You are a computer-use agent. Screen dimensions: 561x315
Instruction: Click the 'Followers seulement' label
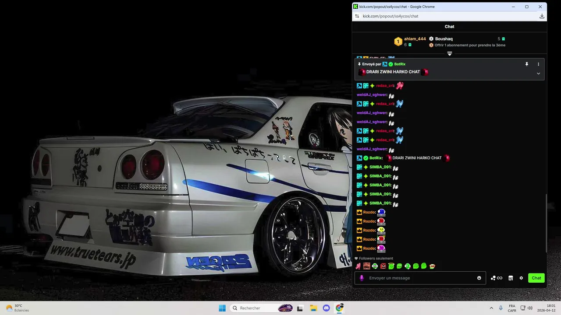click(376, 259)
